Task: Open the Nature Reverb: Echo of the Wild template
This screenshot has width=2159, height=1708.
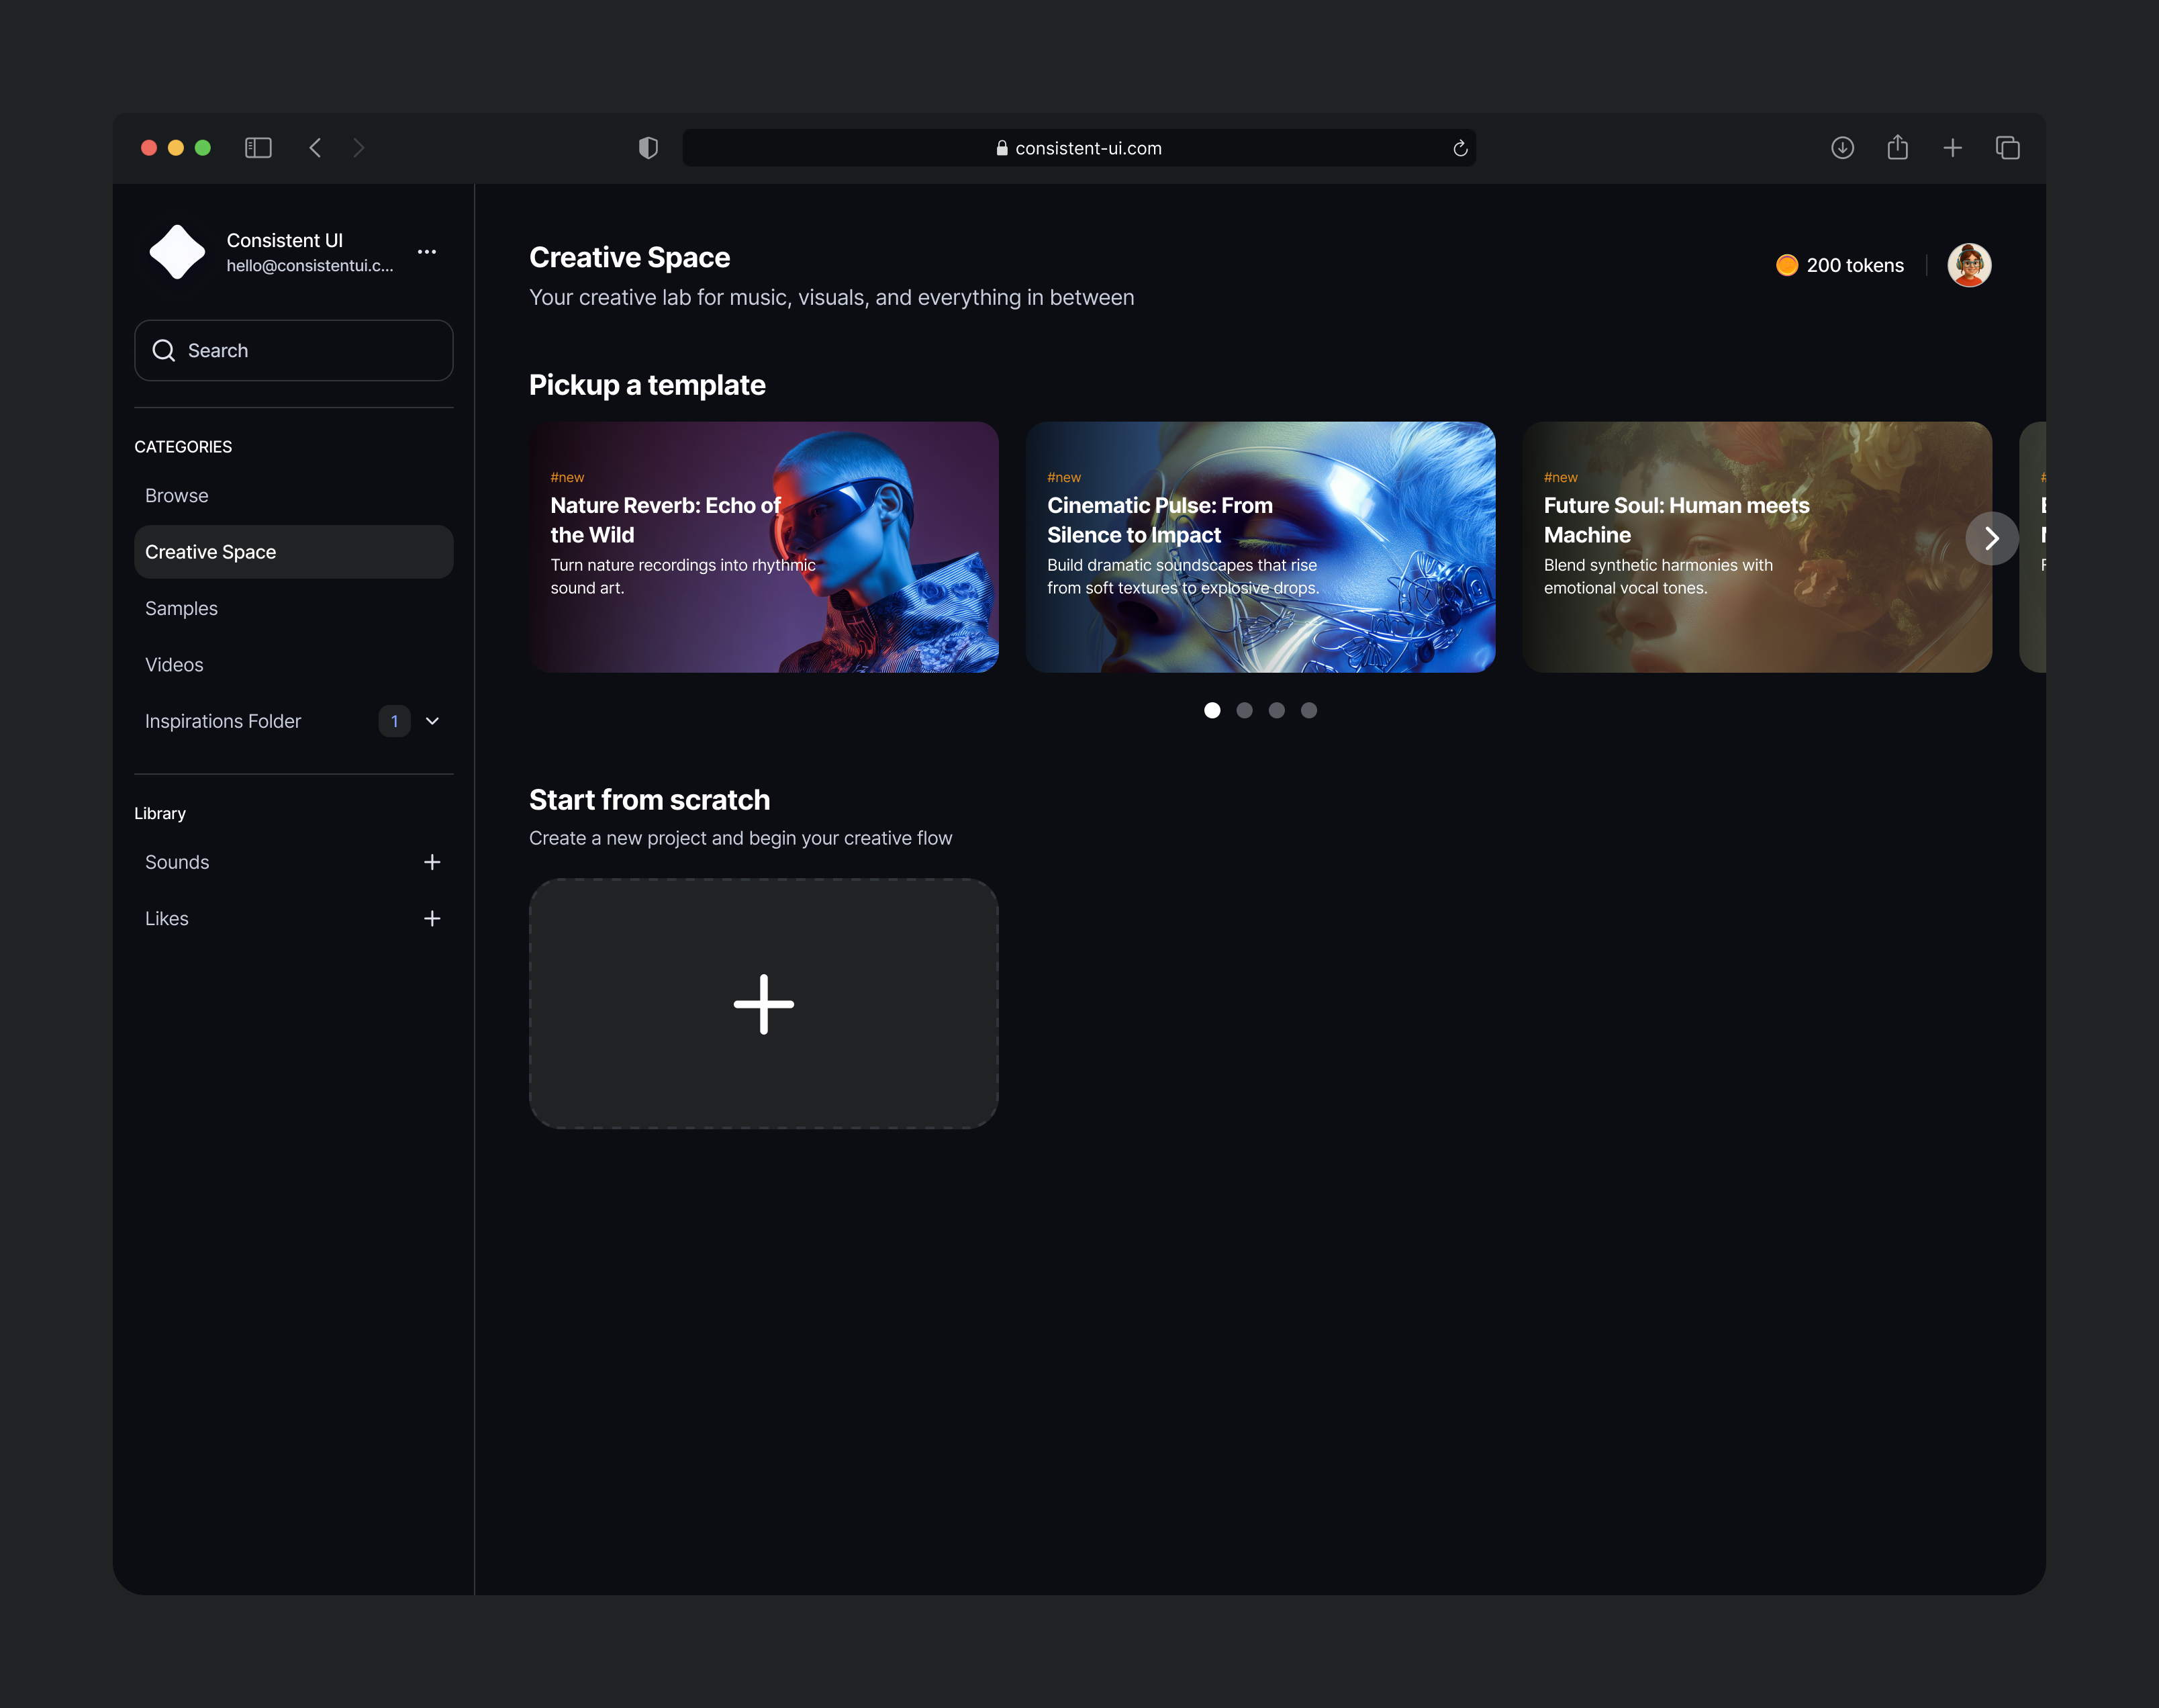Action: pyautogui.click(x=763, y=548)
